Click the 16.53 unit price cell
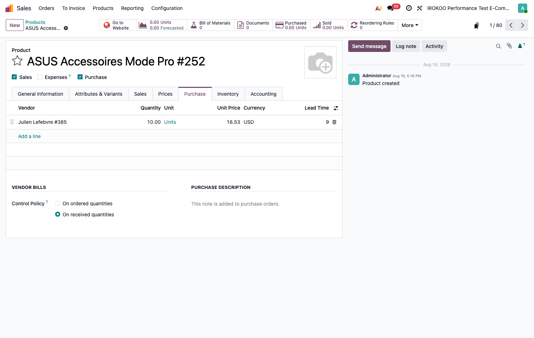The height and width of the screenshot is (338, 534). pyautogui.click(x=234, y=122)
